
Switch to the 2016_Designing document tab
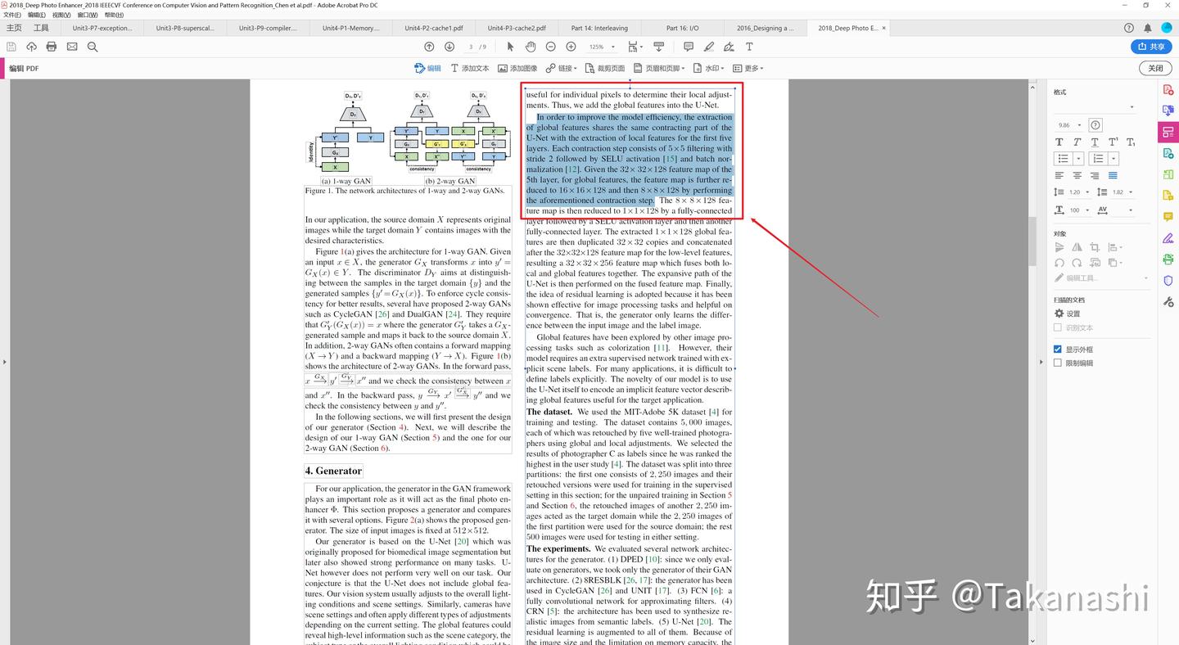[765, 27]
